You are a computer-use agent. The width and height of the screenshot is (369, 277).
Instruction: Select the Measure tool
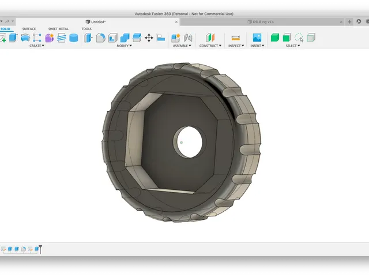tap(236, 38)
